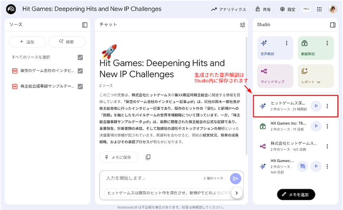Copy the summary with copy icon
343x210 pixels.
[x=148, y=157]
